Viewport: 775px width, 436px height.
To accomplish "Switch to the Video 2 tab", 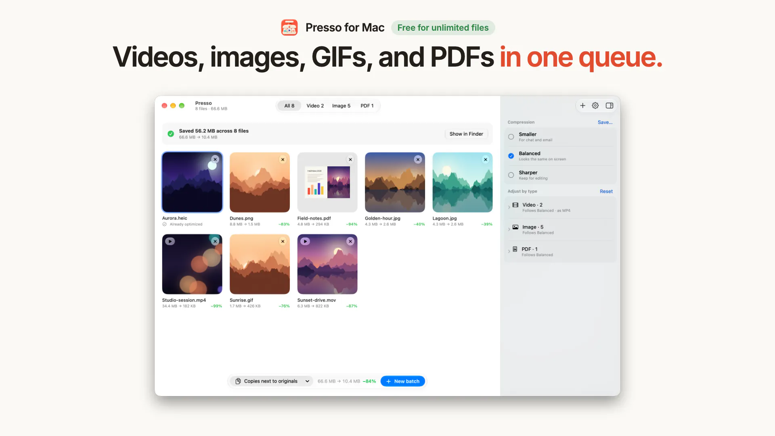I will [315, 106].
